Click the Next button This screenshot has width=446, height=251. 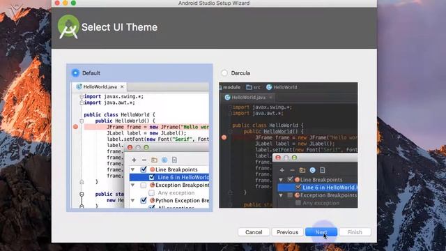point(321,232)
